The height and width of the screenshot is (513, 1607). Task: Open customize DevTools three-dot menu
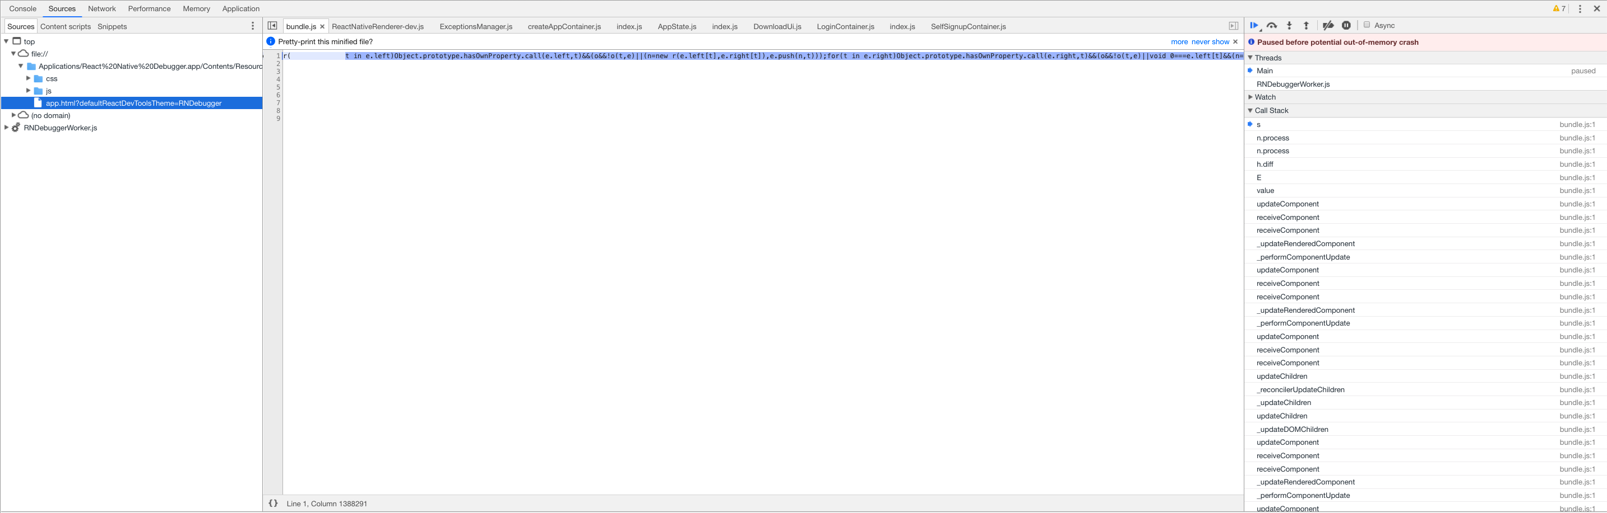coord(1580,9)
